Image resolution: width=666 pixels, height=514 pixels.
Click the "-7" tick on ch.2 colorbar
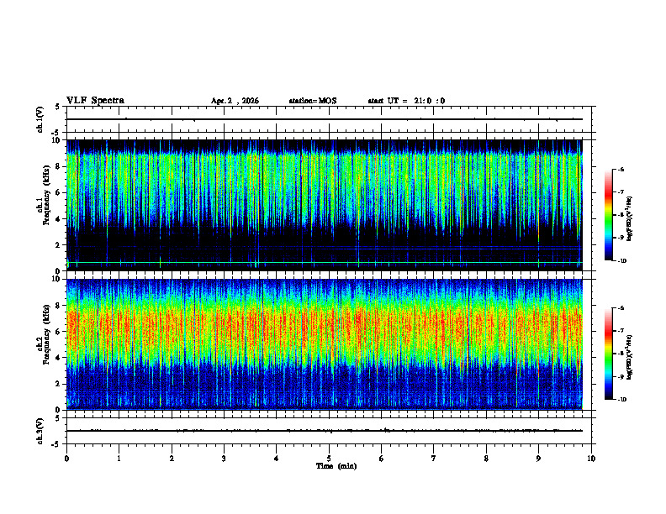pos(621,331)
